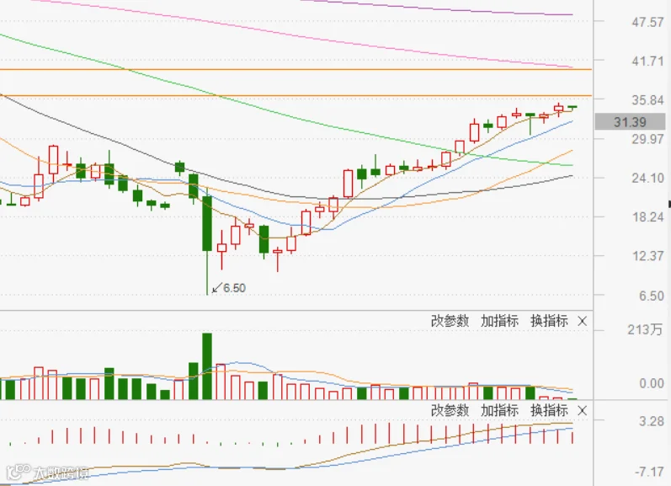Click the 3.28 MACD axis label
The image size is (671, 486).
[652, 421]
